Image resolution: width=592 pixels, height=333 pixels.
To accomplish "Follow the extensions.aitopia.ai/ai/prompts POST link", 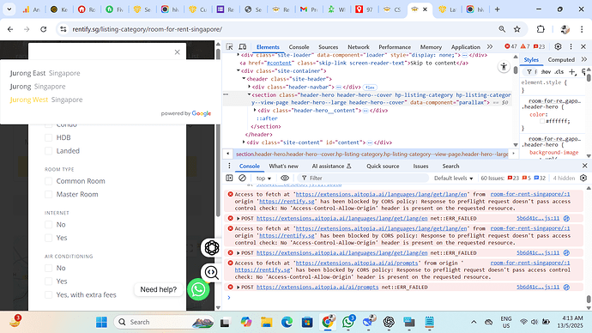I will click(x=317, y=288).
